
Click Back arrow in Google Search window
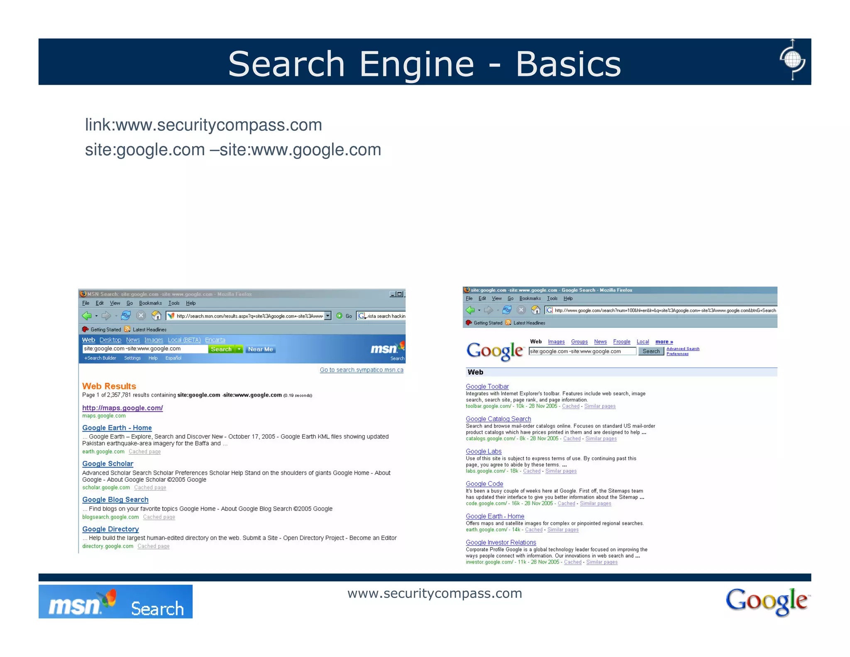(x=470, y=310)
